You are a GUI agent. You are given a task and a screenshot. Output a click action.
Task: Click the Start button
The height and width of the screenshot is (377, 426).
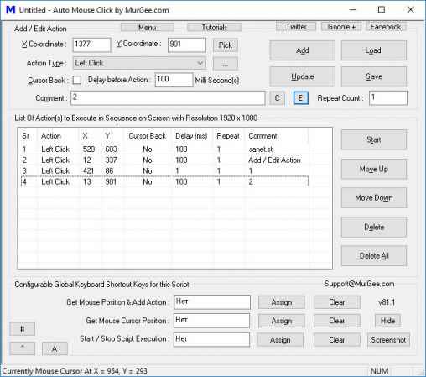pos(374,139)
